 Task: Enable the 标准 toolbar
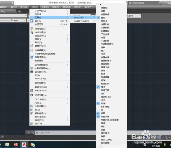tap(111, 74)
